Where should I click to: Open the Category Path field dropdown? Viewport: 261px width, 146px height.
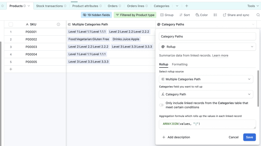tap(206, 94)
